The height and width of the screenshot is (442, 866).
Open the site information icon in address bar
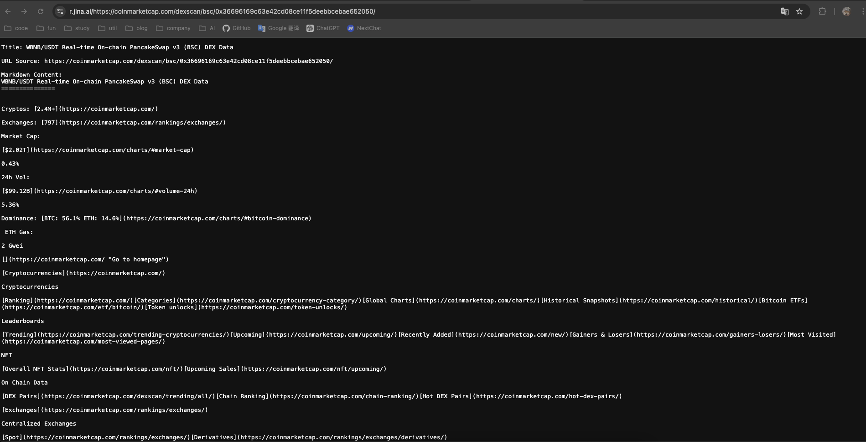(x=60, y=11)
